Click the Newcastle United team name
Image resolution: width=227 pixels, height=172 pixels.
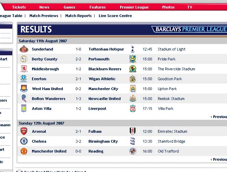[104, 99]
